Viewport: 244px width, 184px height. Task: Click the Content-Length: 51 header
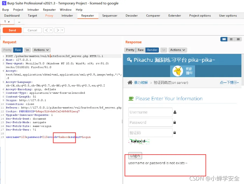point(21,97)
